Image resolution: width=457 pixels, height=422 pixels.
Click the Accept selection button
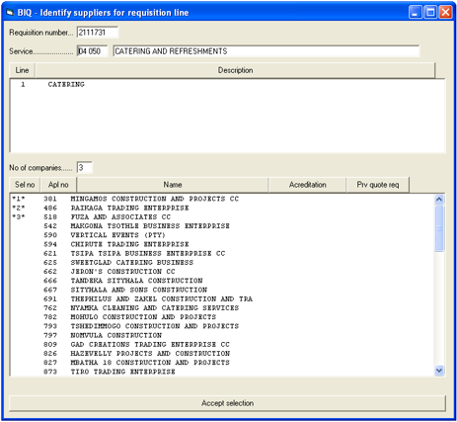pyautogui.click(x=227, y=403)
